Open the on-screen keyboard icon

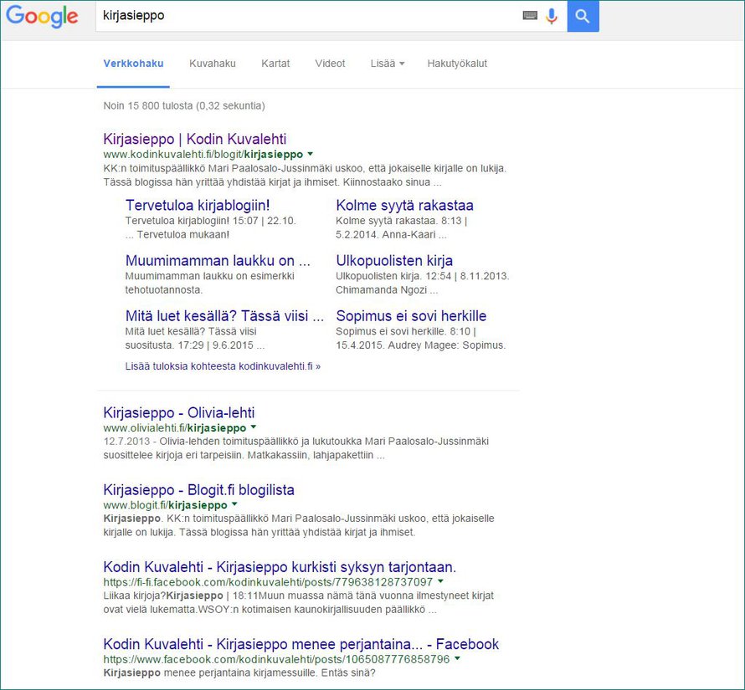coord(530,16)
